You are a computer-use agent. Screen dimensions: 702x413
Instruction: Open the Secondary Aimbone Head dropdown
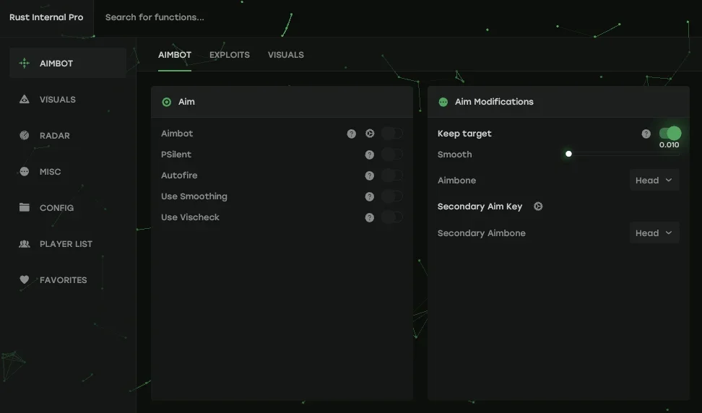(x=654, y=233)
